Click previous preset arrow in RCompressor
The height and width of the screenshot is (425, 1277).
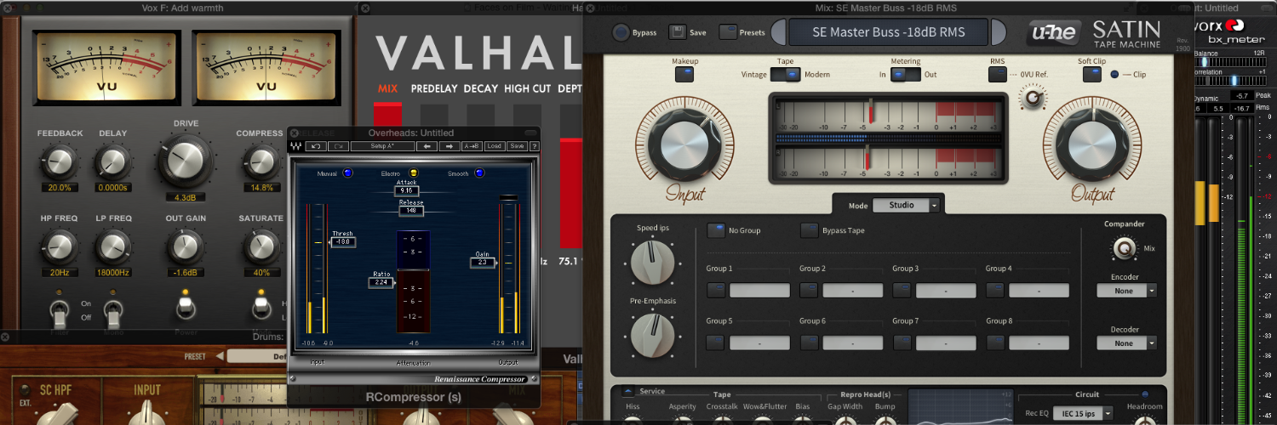(x=428, y=146)
